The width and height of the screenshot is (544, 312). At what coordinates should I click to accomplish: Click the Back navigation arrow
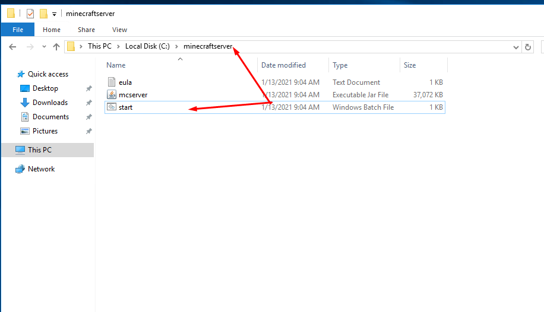[x=12, y=47]
